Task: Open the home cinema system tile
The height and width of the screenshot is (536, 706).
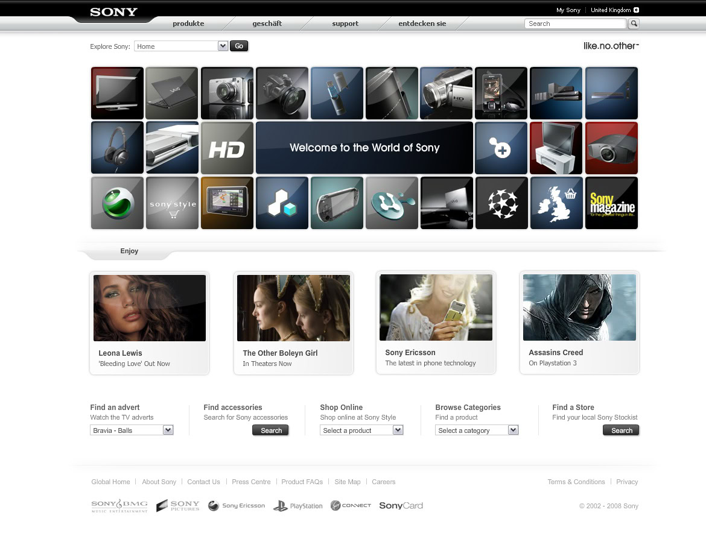Action: coord(556,93)
